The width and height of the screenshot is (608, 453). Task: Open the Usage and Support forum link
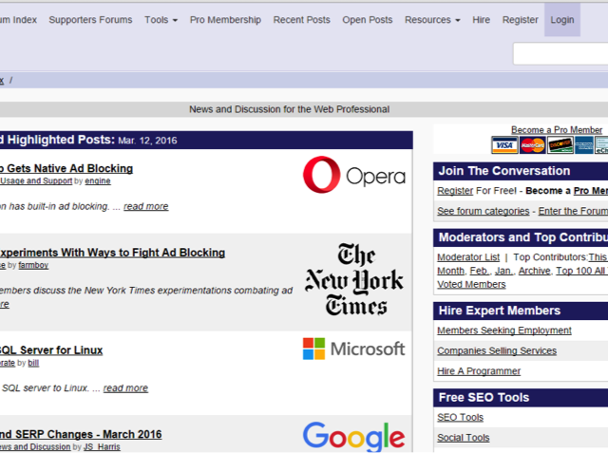(x=36, y=181)
